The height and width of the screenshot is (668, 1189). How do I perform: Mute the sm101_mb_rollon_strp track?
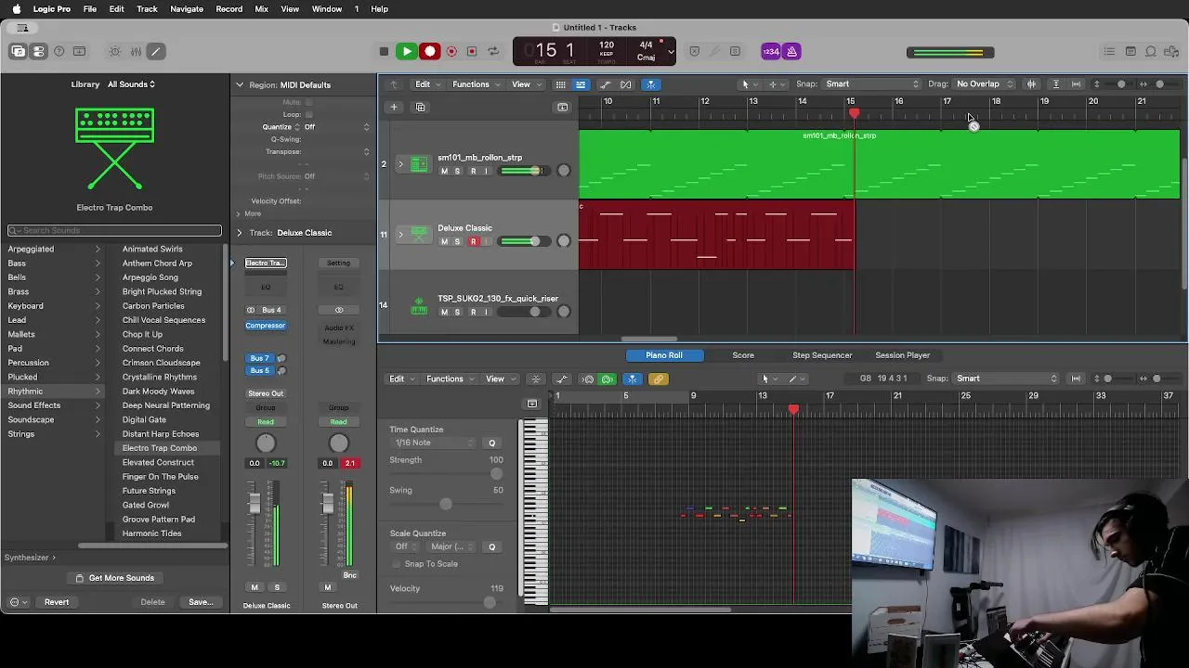[x=444, y=171]
